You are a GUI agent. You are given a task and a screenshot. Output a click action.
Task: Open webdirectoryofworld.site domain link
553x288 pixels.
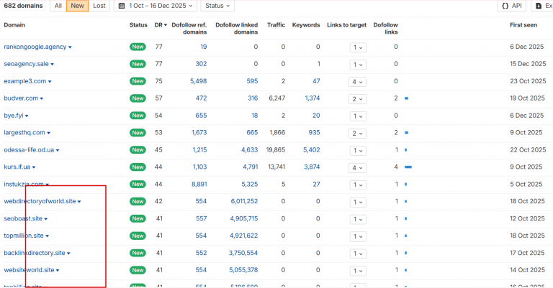40,202
